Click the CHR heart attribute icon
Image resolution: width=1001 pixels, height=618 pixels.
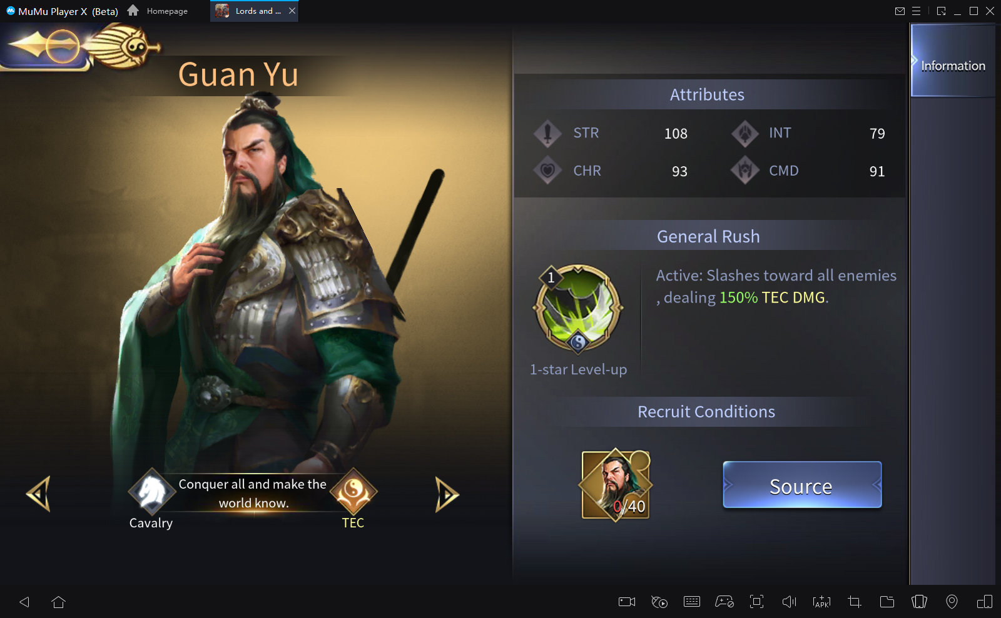click(x=547, y=171)
